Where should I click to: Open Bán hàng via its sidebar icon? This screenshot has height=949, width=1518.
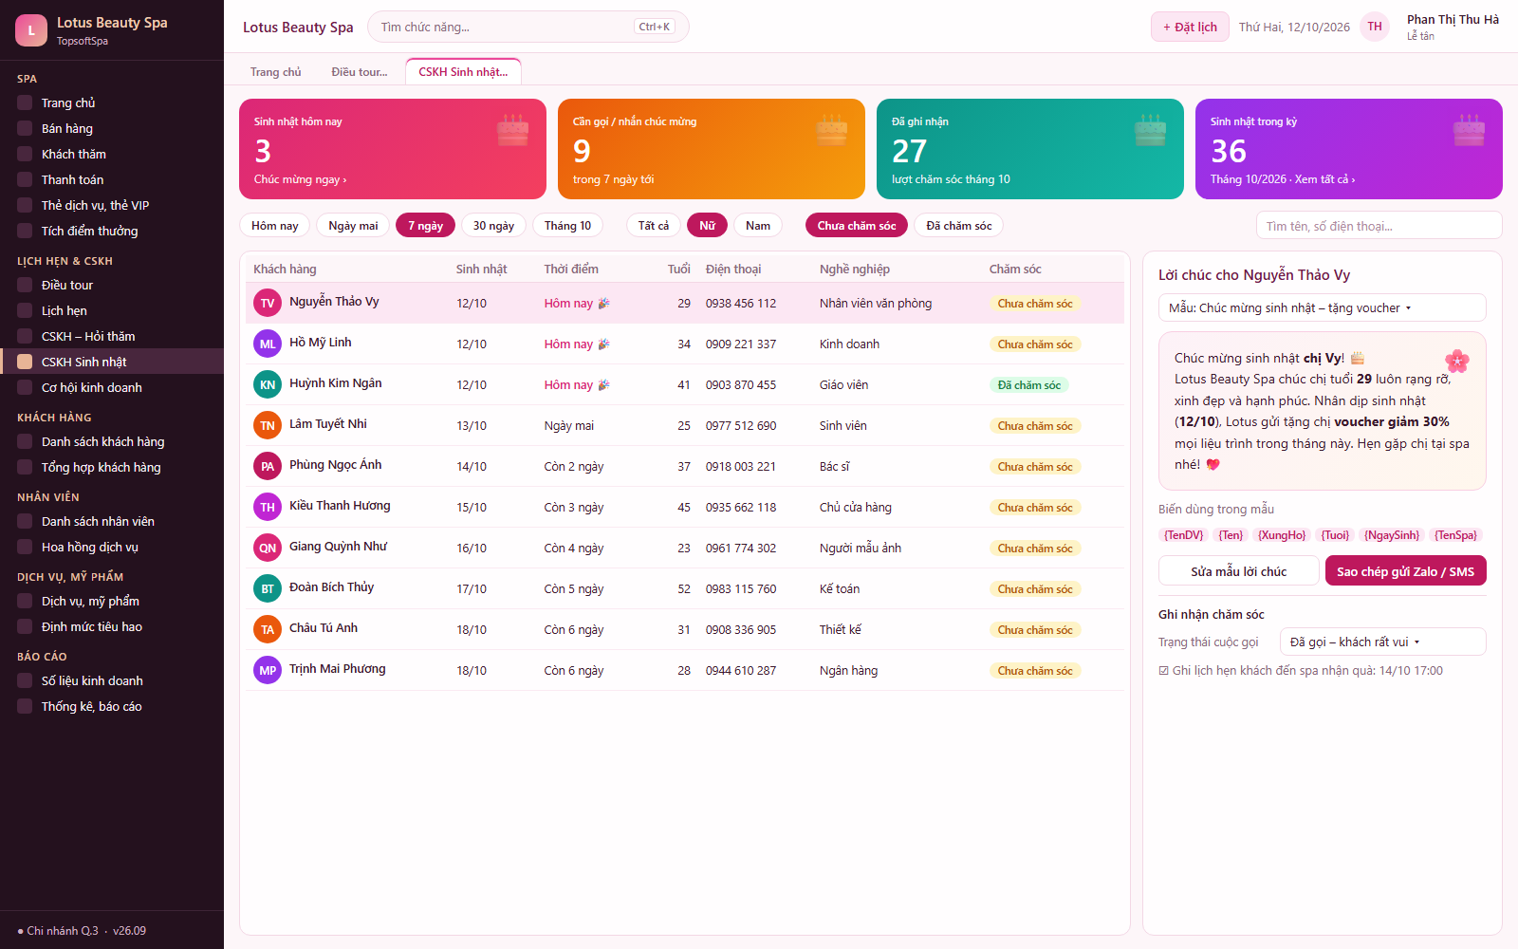(x=25, y=128)
